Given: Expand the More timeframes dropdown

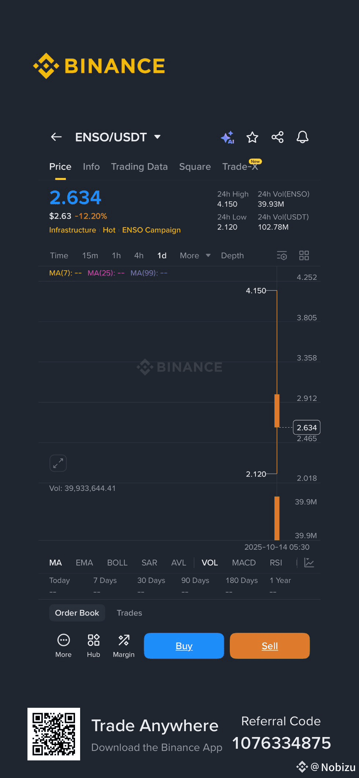Looking at the screenshot, I should (195, 256).
